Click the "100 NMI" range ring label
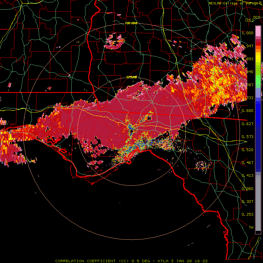The image size is (263, 263). pyautogui.click(x=131, y=23)
